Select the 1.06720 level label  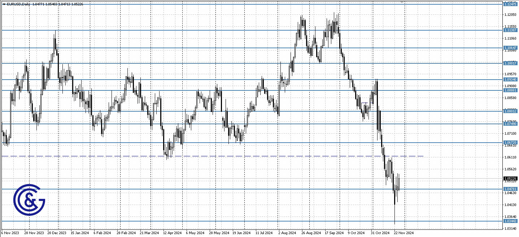point(510,142)
